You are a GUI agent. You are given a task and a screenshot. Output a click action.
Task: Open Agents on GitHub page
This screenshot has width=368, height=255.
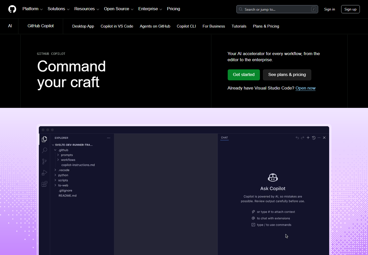[x=155, y=26]
